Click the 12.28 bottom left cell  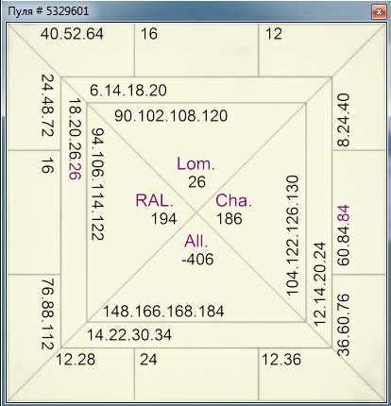pos(76,360)
